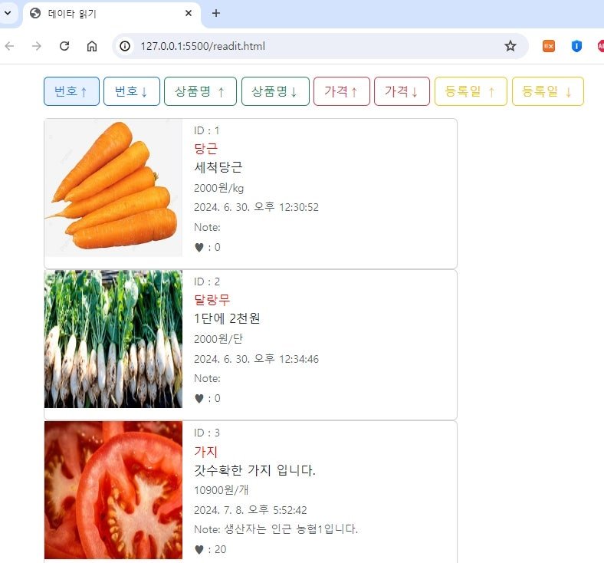604x563 pixels.
Task: Bookmark this page with star icon
Action: tap(510, 46)
